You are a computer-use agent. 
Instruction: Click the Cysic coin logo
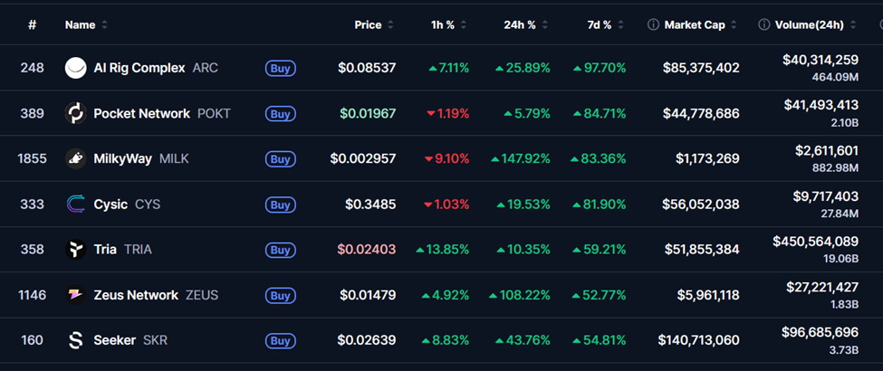pos(76,205)
